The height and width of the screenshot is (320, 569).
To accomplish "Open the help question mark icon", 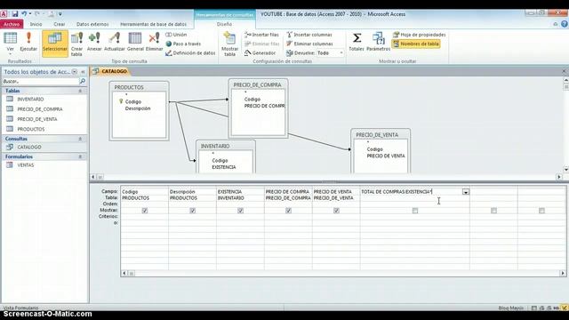I will (565, 24).
